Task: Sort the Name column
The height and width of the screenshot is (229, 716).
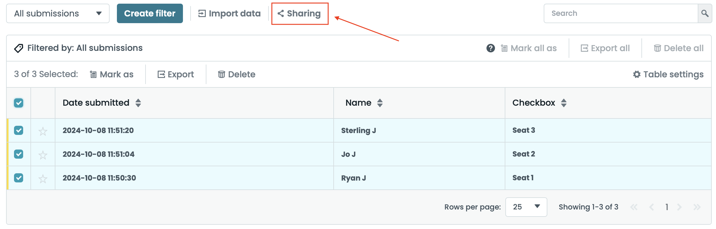Action: (380, 103)
